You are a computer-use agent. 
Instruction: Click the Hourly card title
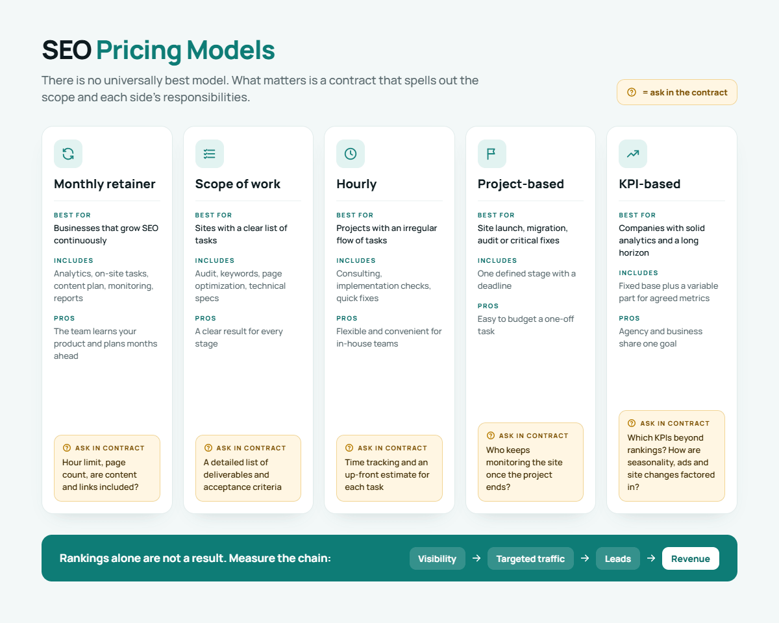(356, 184)
